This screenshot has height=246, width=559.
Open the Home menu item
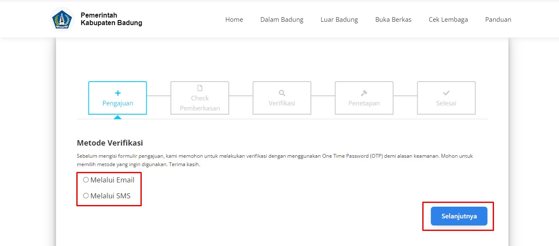click(x=234, y=19)
